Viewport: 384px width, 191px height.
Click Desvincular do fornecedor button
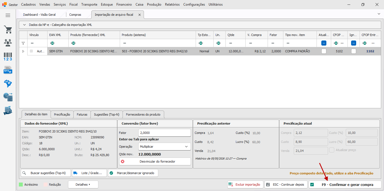[155, 161]
